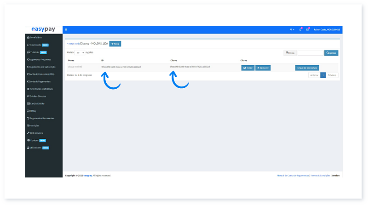368x205 pixels.
Task: Click the Nome column header
Action: pos(71,60)
